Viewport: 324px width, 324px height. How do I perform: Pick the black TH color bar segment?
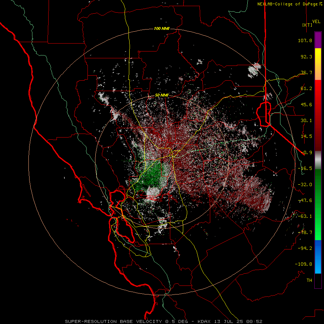pos(318,280)
